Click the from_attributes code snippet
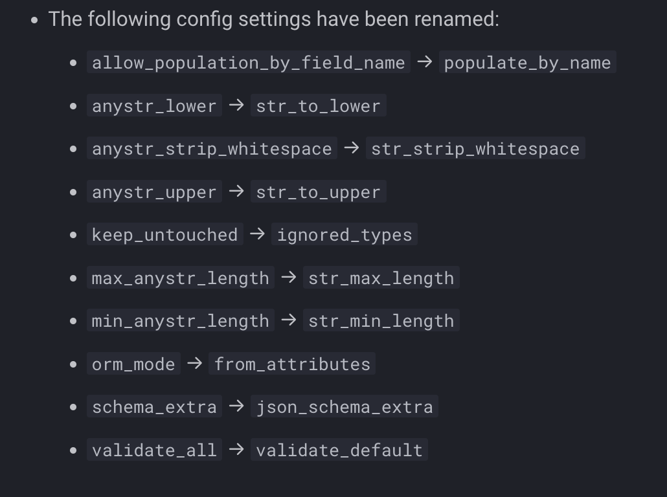Viewport: 667px width, 497px height. 292,364
